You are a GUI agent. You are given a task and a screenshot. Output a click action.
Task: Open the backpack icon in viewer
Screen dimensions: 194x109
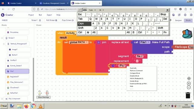click(187, 34)
